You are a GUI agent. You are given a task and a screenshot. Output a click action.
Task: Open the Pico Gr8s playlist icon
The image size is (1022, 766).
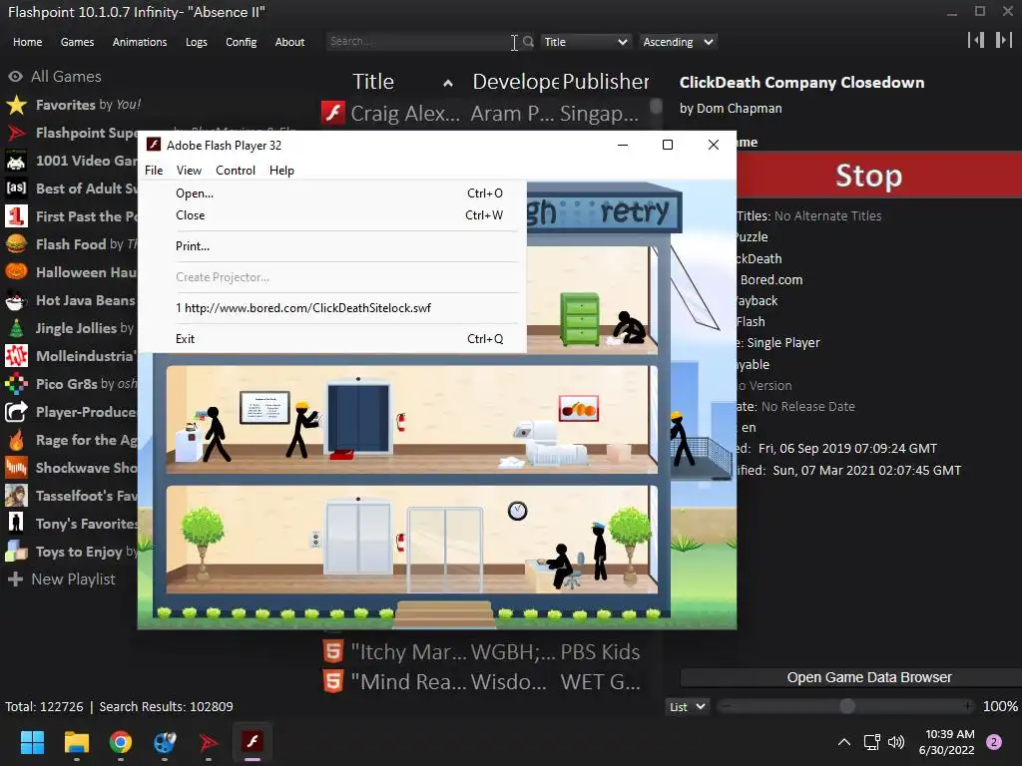point(16,384)
